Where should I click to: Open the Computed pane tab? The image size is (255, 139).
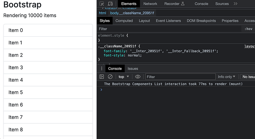pyautogui.click(x=124, y=21)
